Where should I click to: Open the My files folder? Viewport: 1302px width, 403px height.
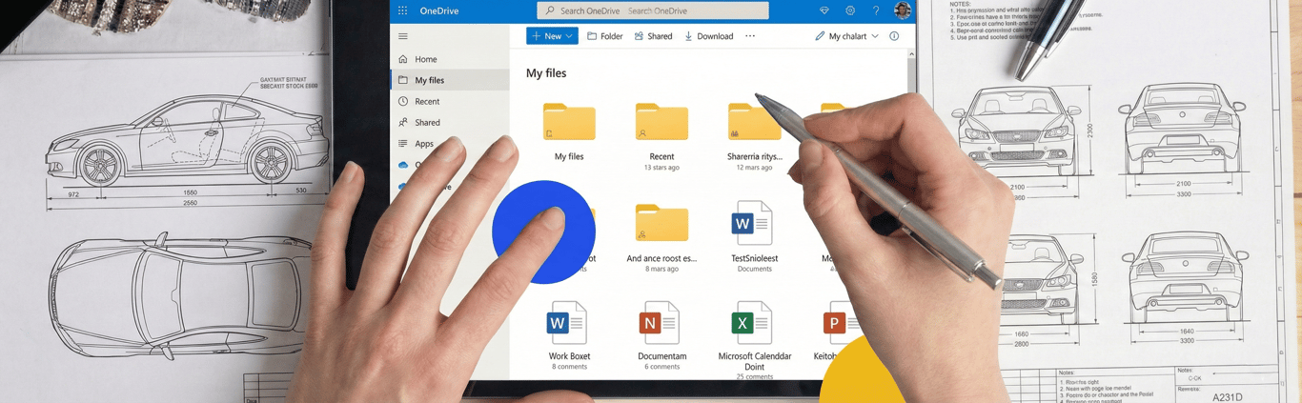coord(569,122)
